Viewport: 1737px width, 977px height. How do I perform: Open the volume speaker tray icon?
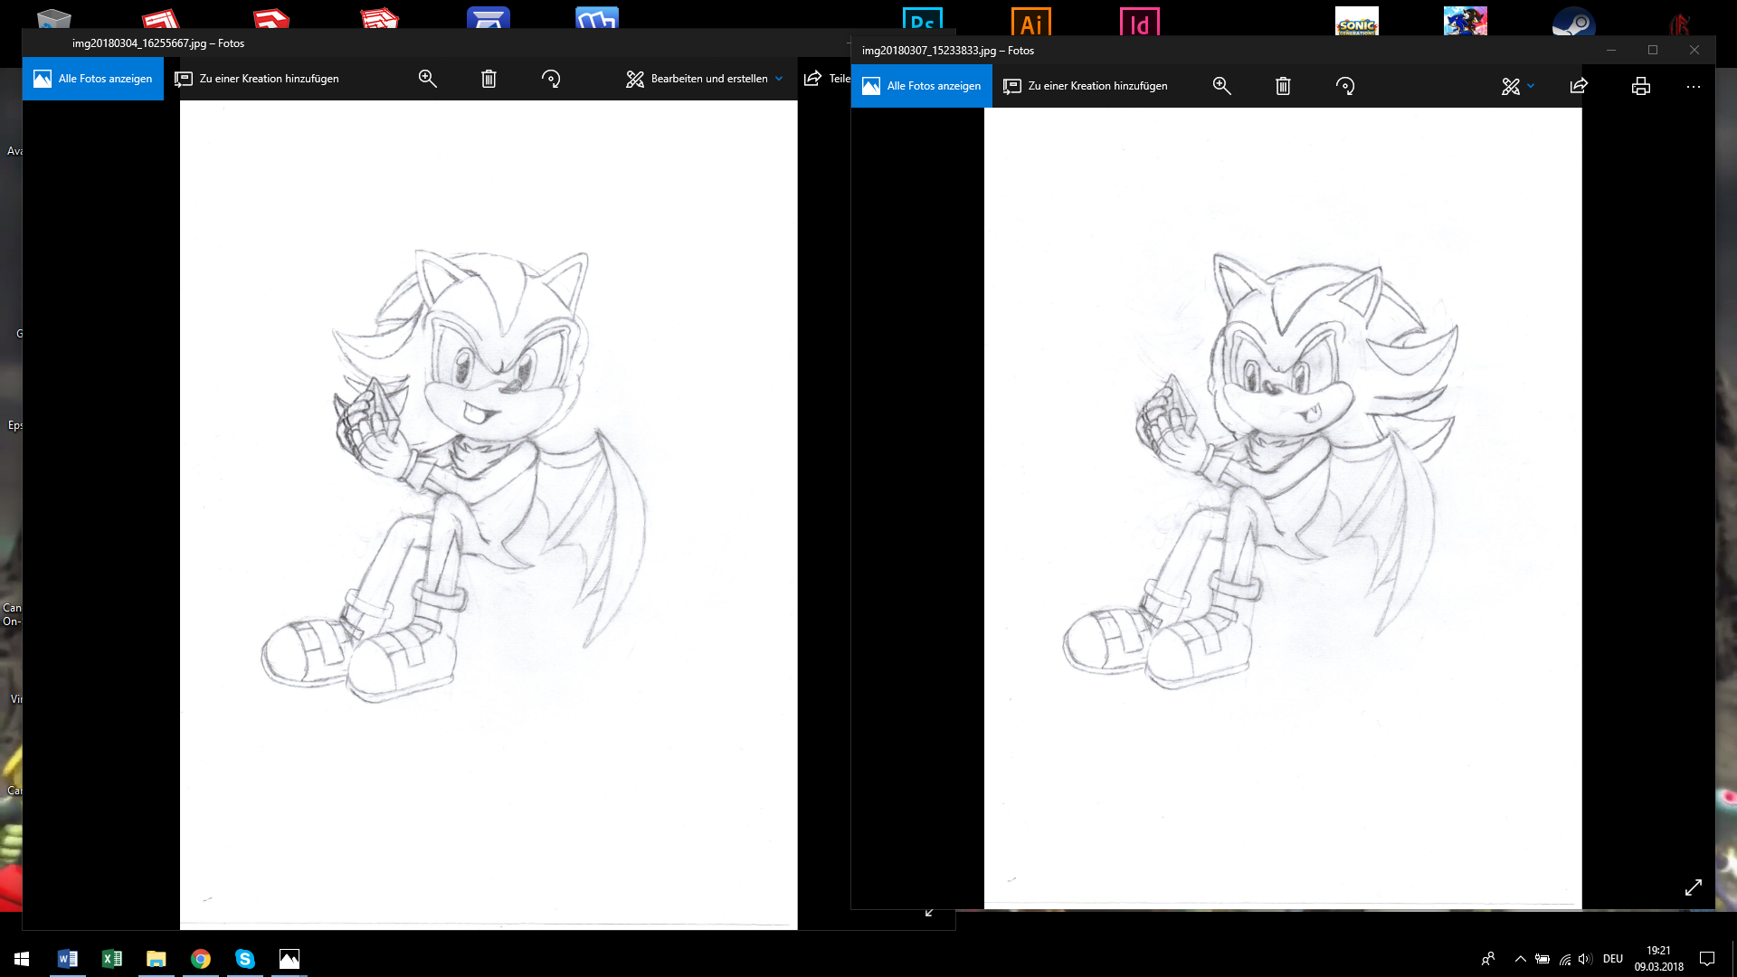click(x=1585, y=959)
